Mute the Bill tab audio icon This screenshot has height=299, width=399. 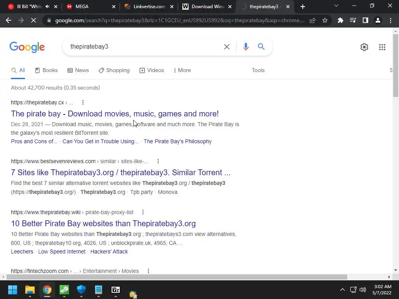click(47, 7)
